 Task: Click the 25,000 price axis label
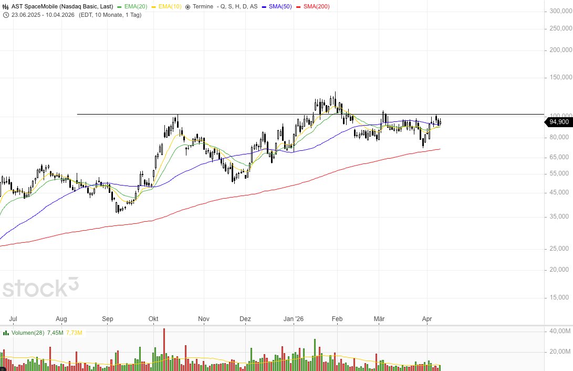click(559, 249)
